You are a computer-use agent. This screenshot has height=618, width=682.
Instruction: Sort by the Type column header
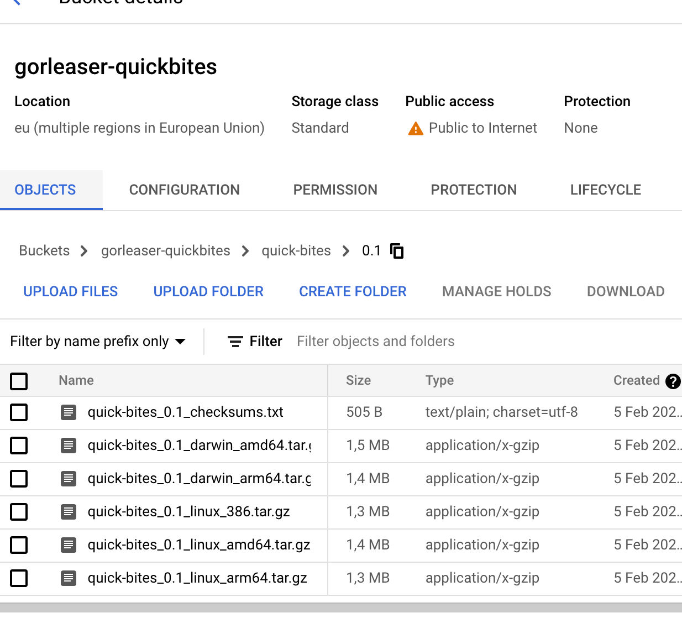click(439, 381)
